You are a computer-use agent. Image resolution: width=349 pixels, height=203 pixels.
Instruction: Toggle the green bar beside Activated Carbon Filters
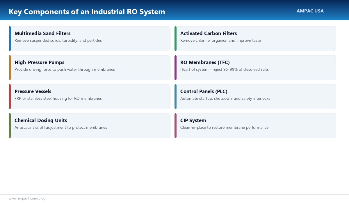click(176, 38)
